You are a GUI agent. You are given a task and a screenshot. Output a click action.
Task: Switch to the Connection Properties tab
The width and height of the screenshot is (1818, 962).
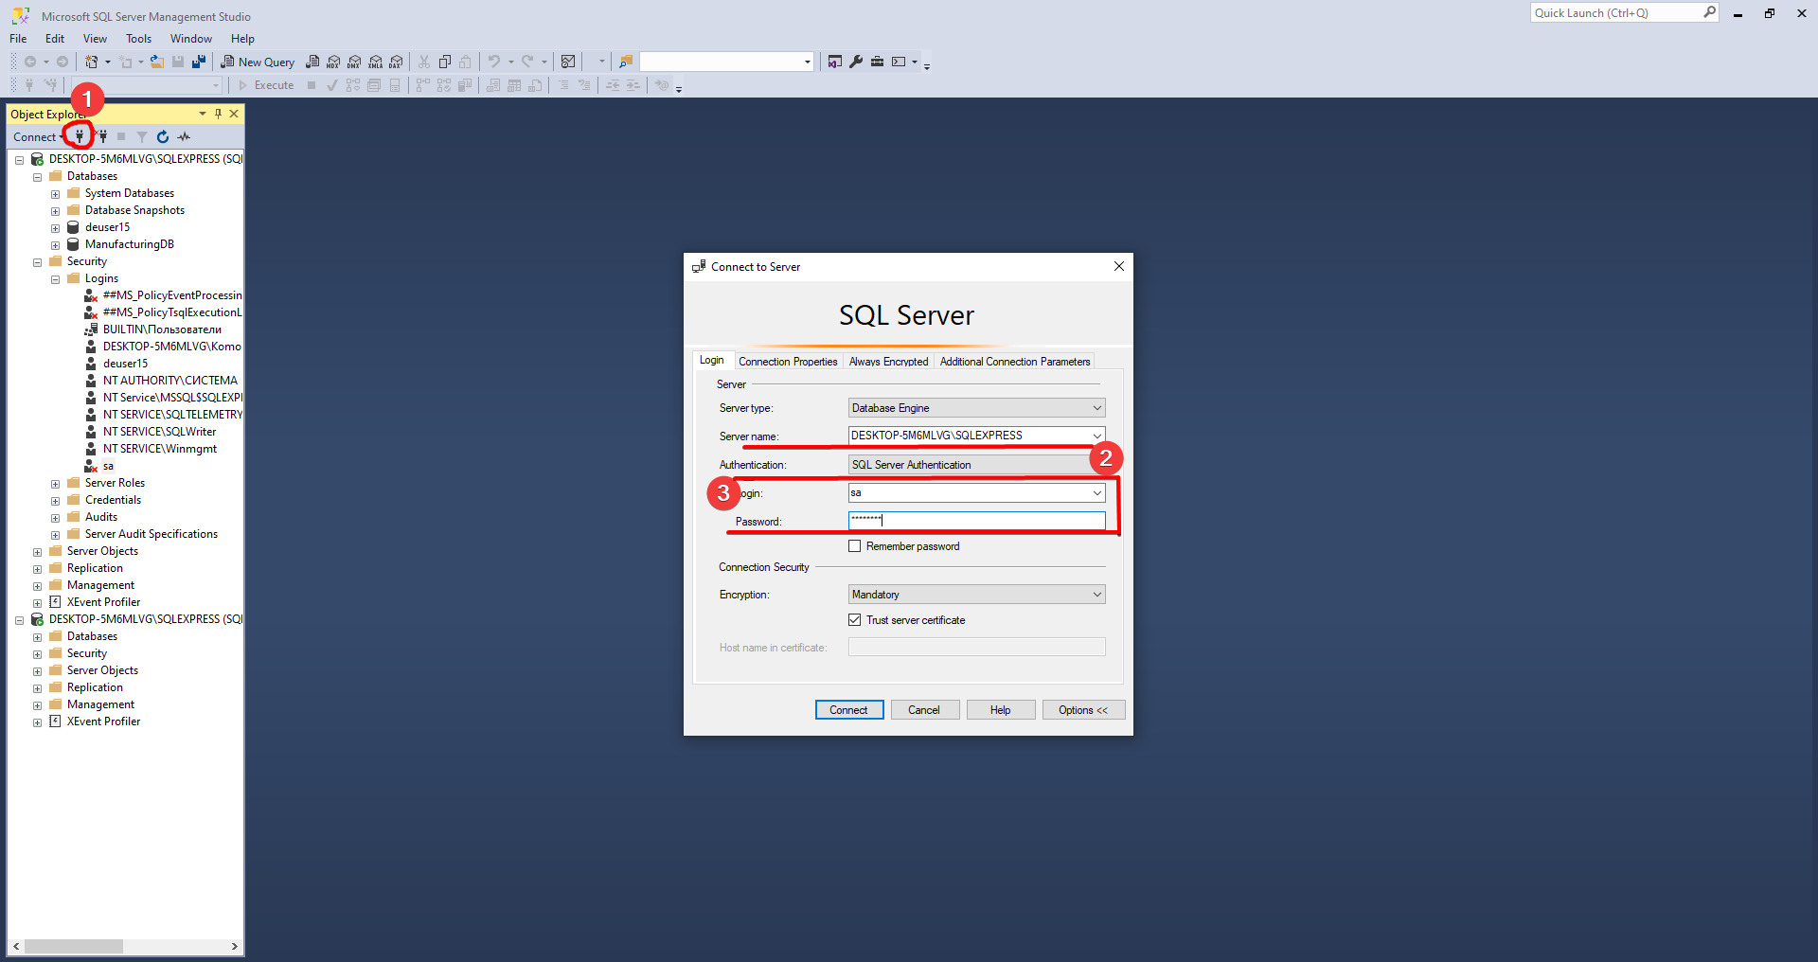788,362
